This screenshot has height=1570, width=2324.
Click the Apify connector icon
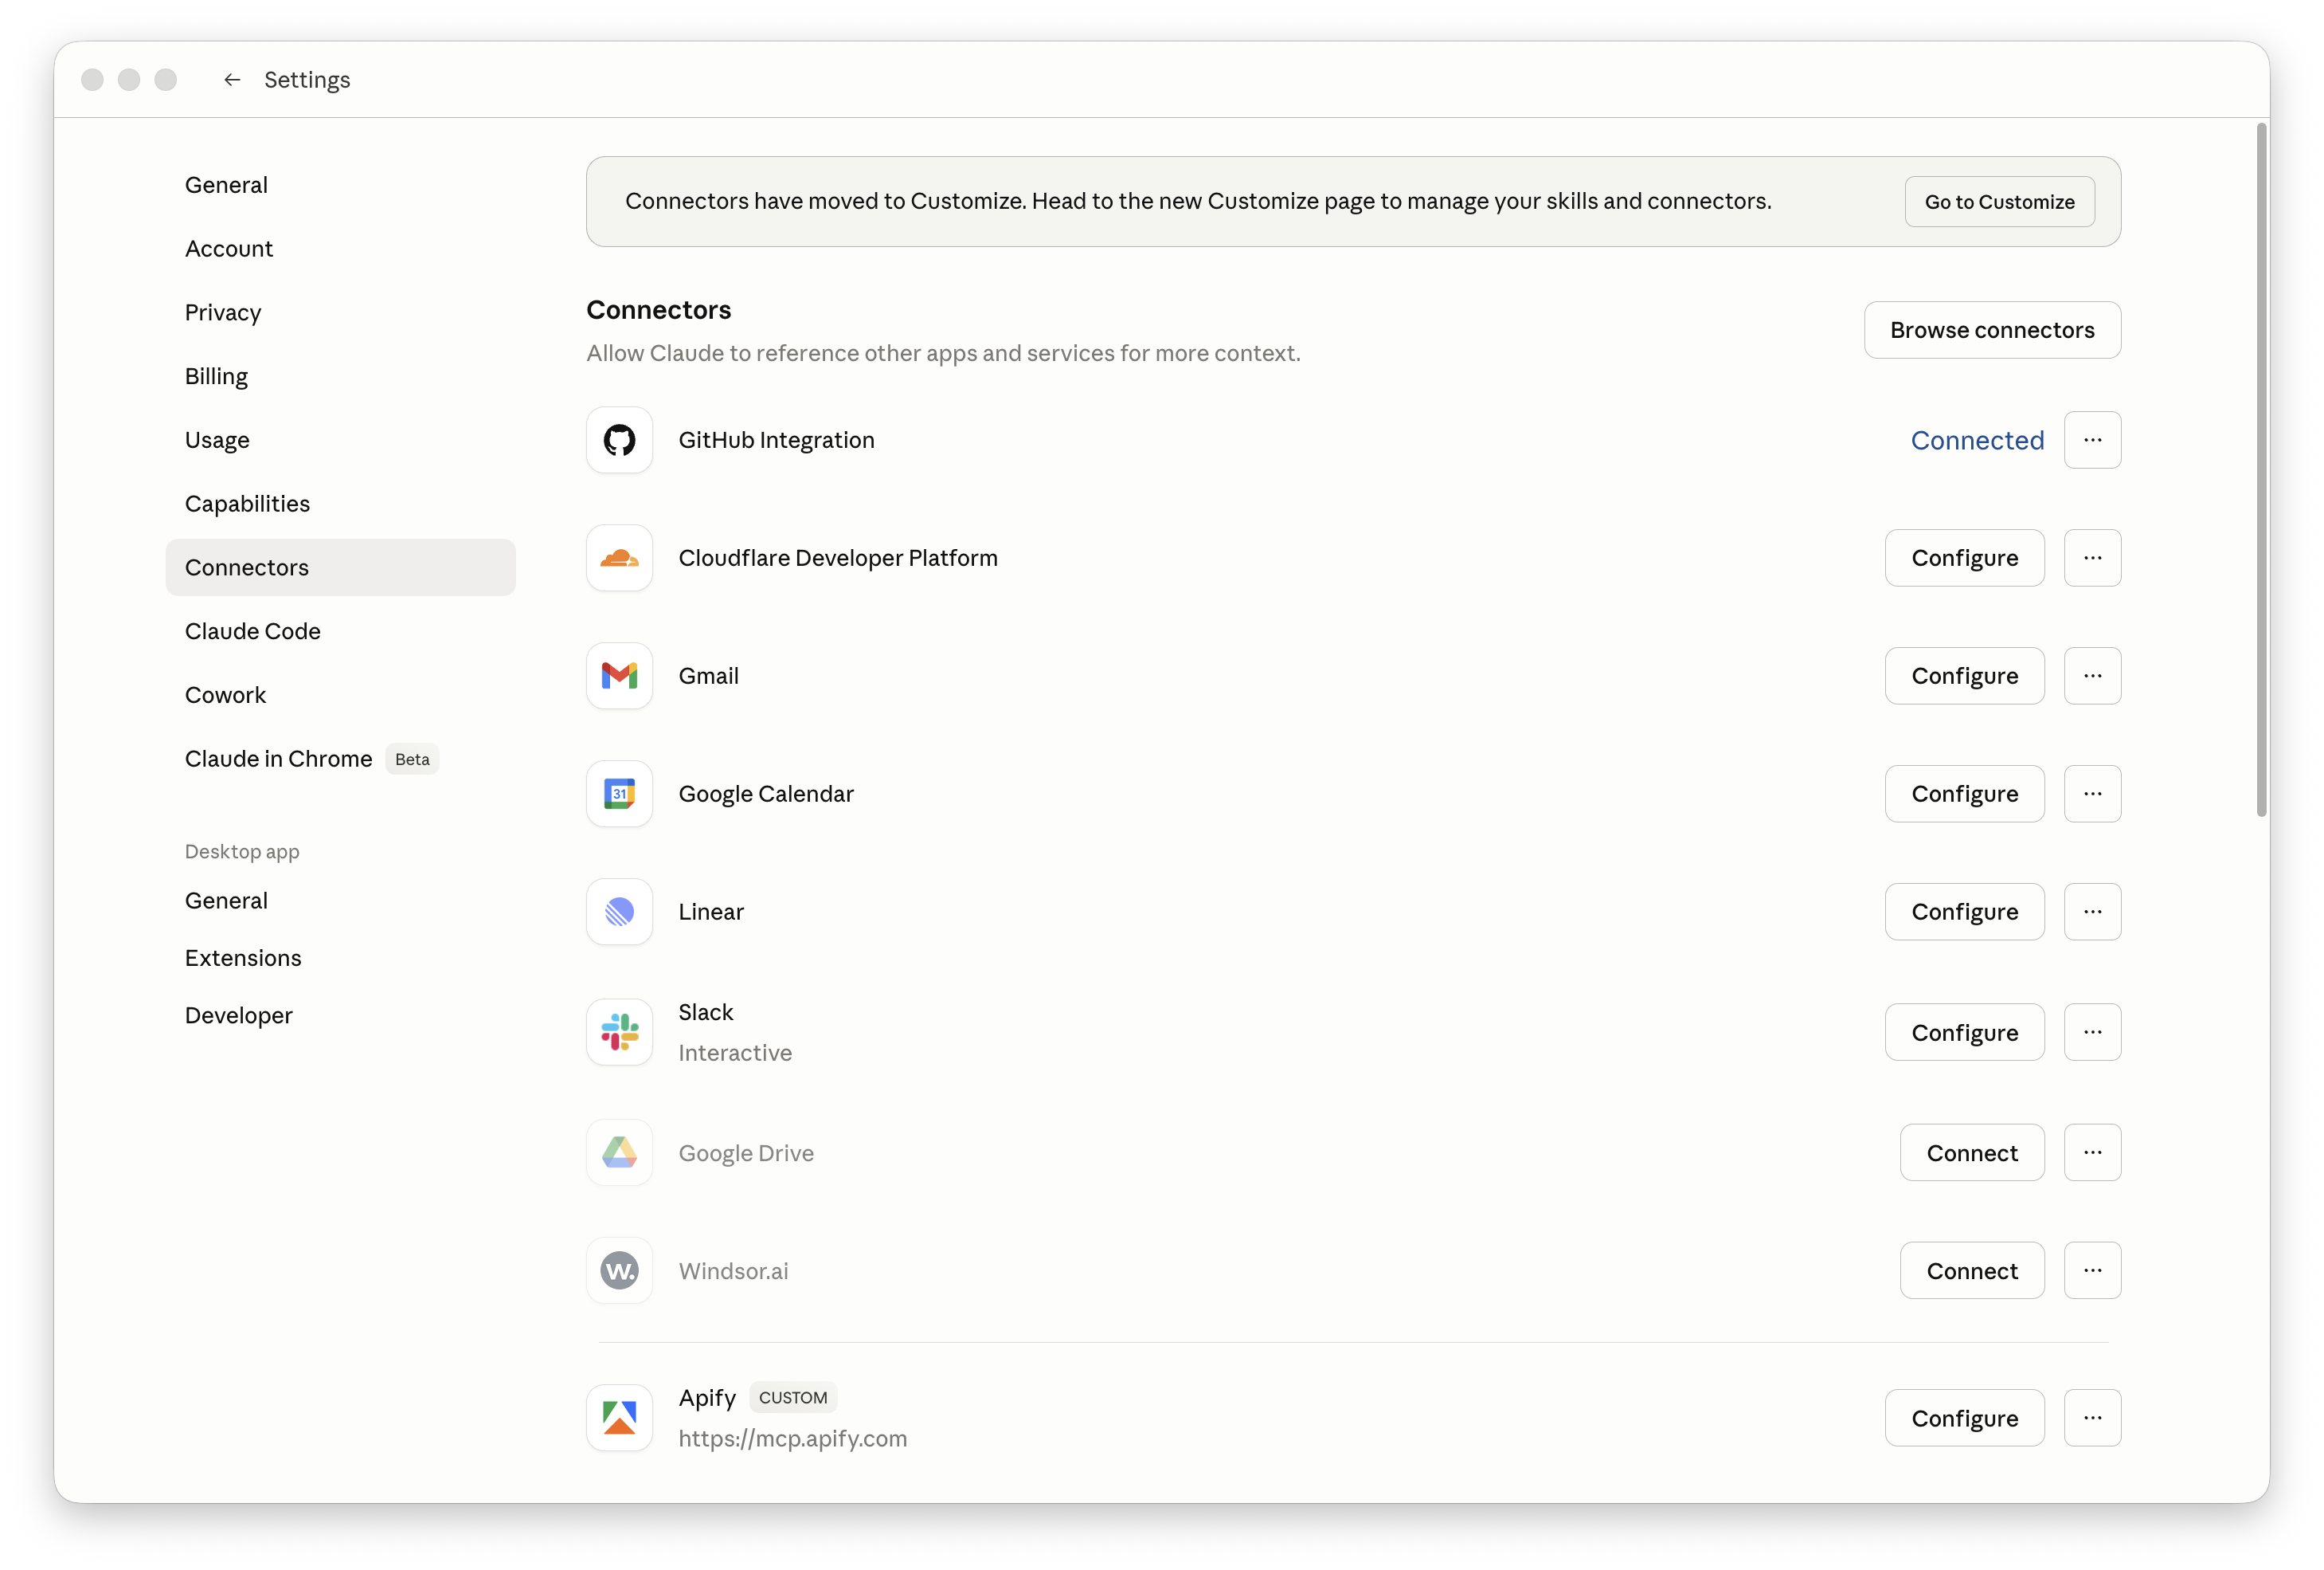[619, 1418]
